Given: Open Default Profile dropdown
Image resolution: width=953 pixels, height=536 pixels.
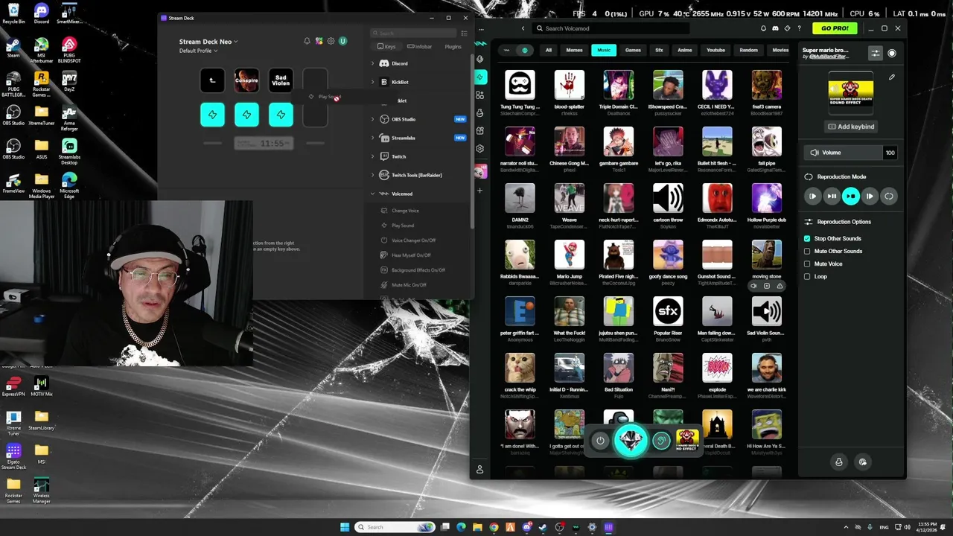Looking at the screenshot, I should coord(198,51).
